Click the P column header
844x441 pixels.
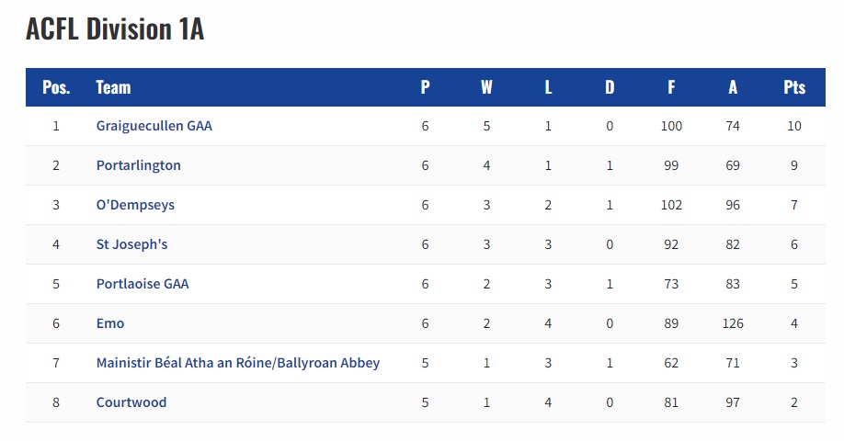click(x=426, y=87)
